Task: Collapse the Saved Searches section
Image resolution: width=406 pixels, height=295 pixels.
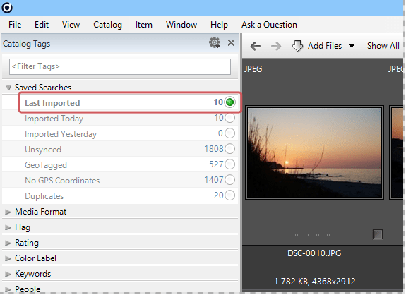Action: [x=8, y=88]
